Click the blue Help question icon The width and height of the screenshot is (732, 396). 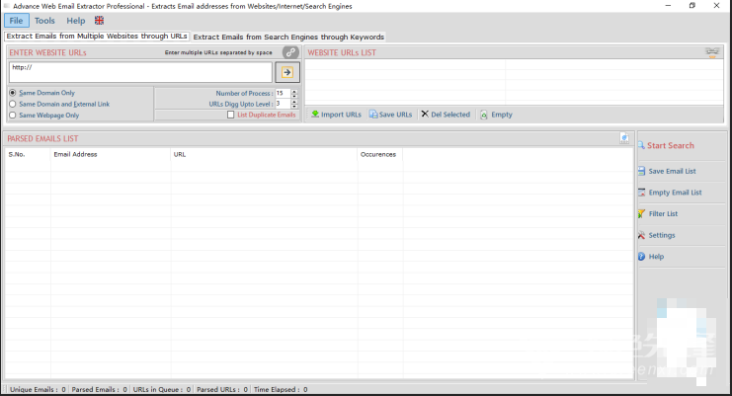(x=641, y=257)
